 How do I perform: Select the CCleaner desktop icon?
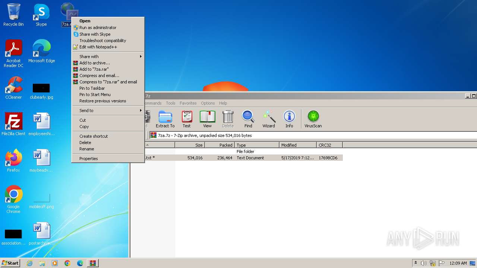click(x=13, y=88)
